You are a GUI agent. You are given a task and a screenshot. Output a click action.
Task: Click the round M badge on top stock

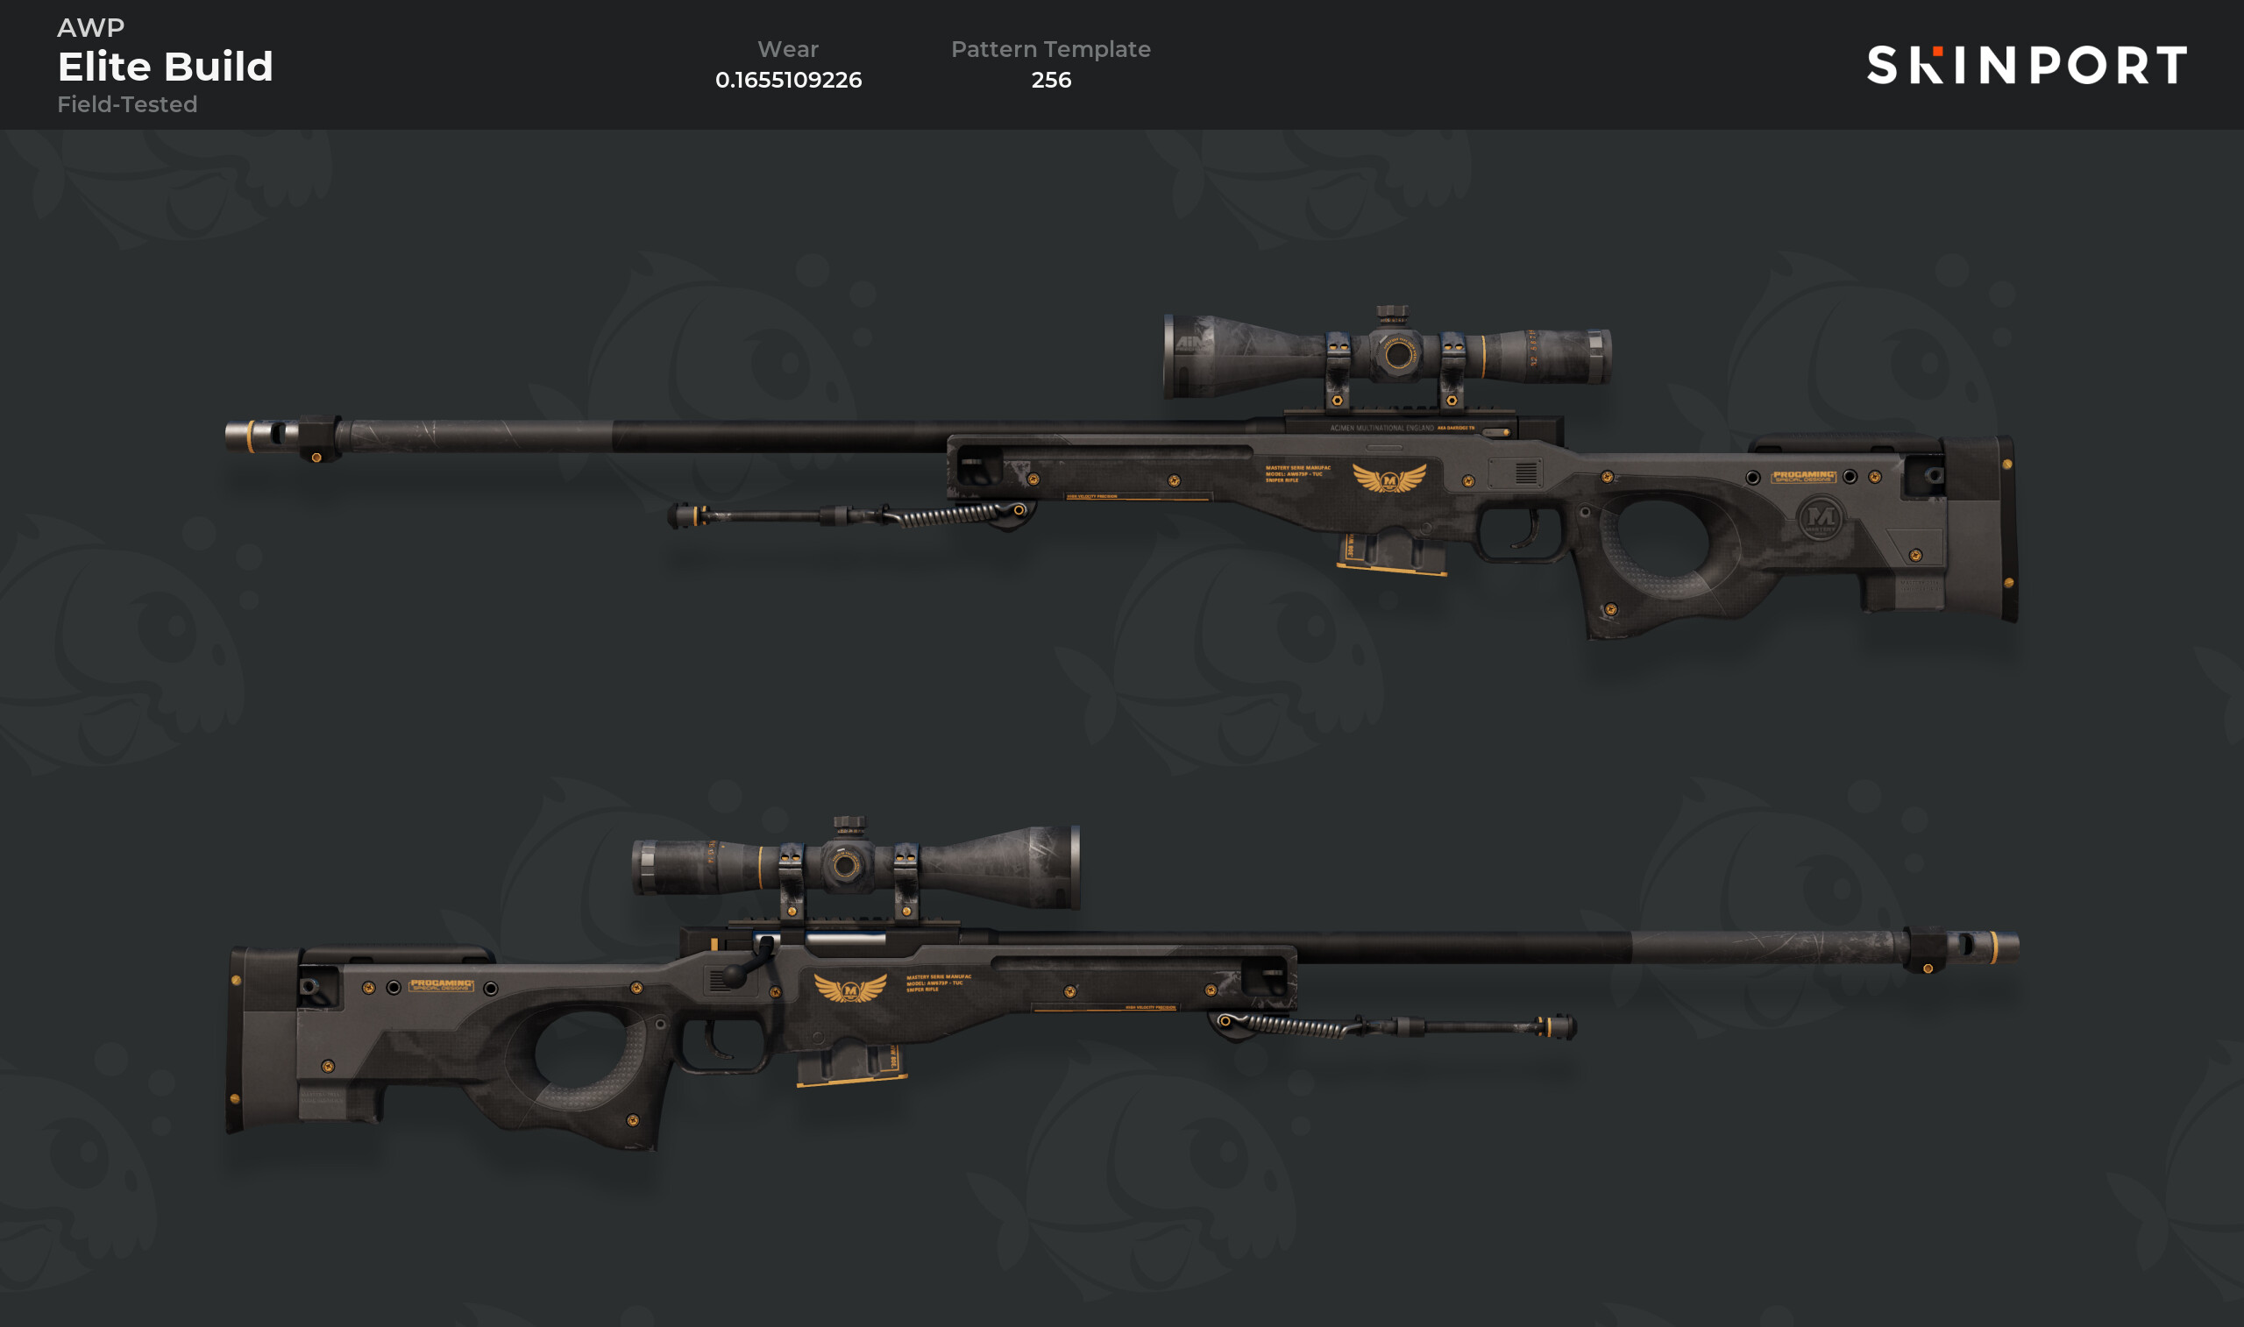1821,517
